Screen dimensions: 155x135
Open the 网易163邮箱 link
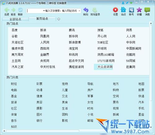[x=106, y=55]
